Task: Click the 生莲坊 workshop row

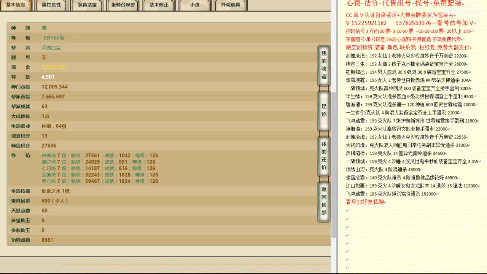Action: point(100,175)
